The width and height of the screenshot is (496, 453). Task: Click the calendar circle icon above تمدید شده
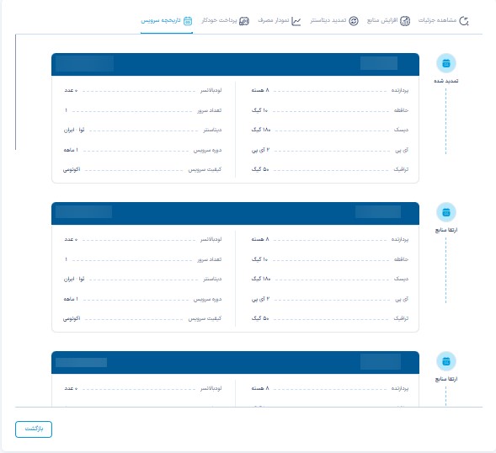446,63
